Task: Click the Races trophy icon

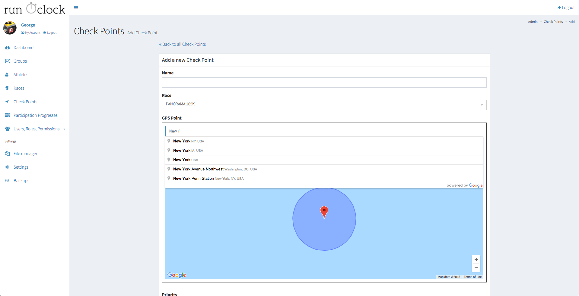Action: coord(7,88)
